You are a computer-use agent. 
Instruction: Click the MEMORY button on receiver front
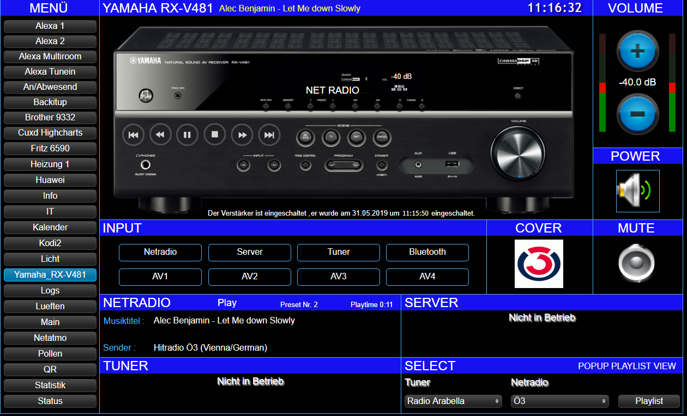[288, 107]
